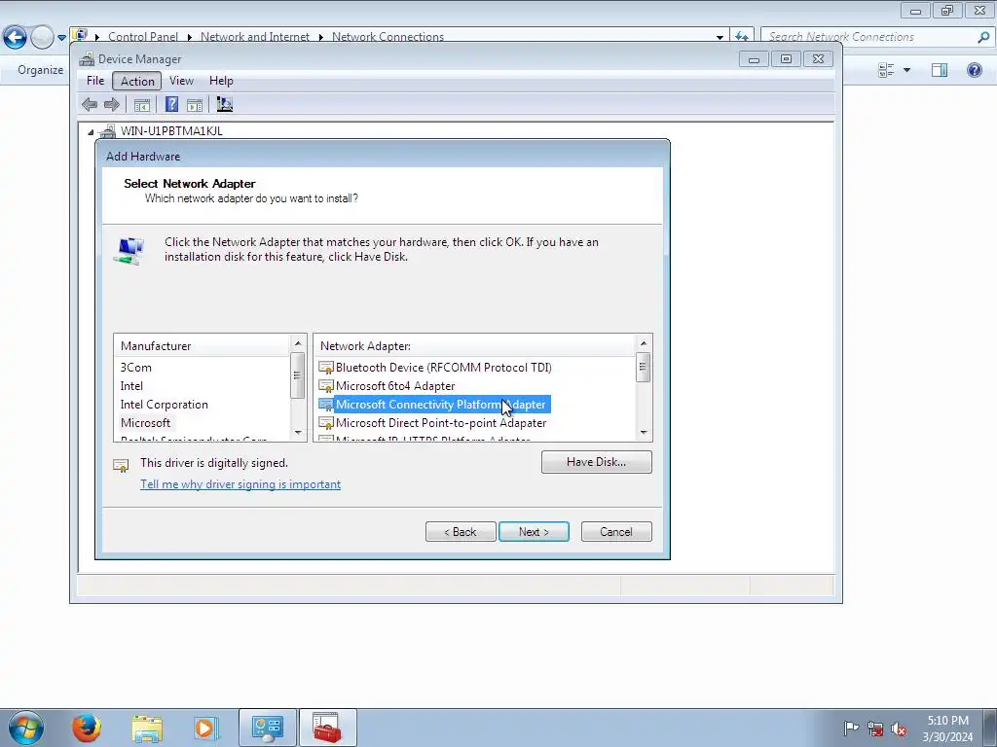997x747 pixels.
Task: Click the Have Disk... button
Action: coord(597,462)
